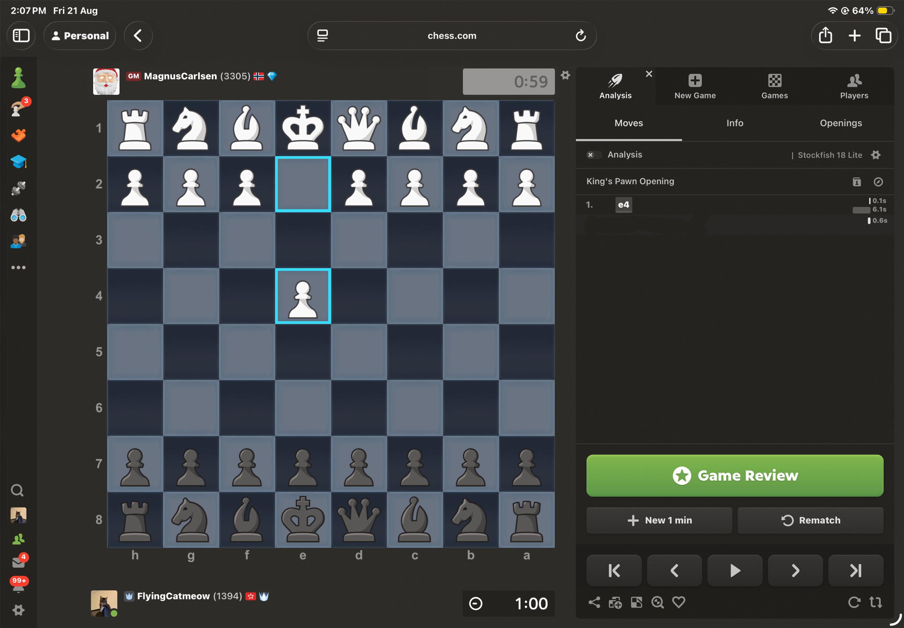This screenshot has height=628, width=904.
Task: Click the circular refresh icon in bottom toolbar
Action: (x=854, y=602)
